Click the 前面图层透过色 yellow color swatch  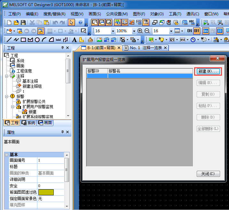click(46, 192)
